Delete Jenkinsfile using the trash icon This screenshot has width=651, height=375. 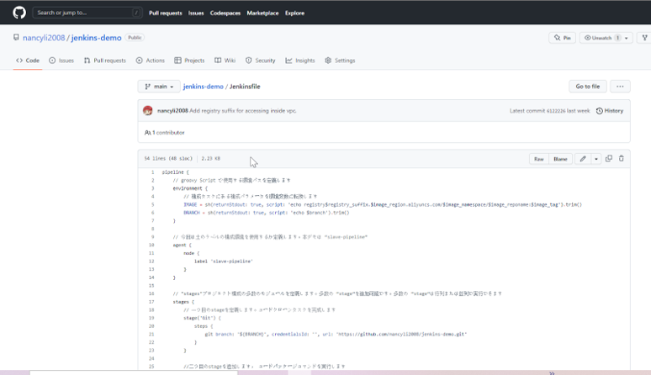(622, 158)
